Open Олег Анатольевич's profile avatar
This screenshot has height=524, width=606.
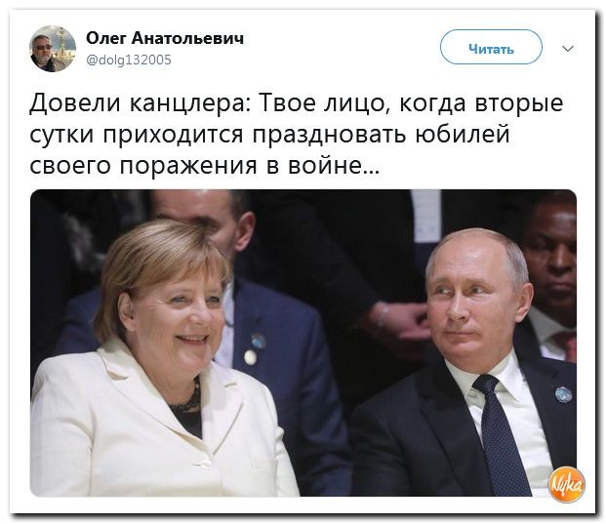(x=53, y=49)
